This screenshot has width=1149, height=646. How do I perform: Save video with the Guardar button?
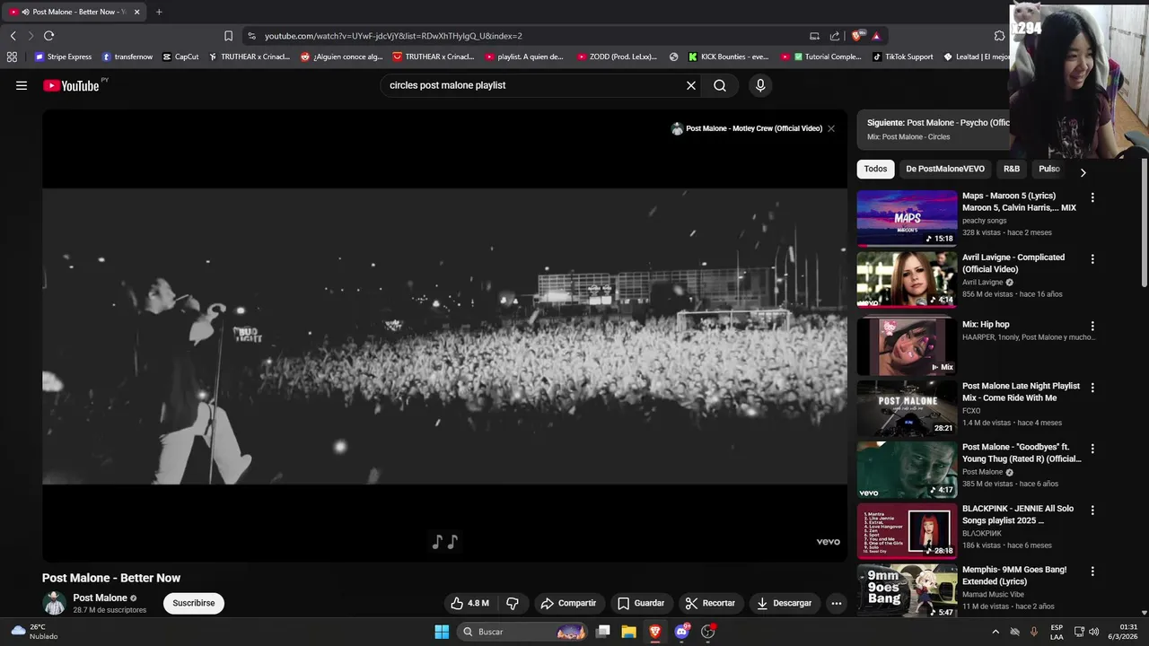[x=641, y=603]
